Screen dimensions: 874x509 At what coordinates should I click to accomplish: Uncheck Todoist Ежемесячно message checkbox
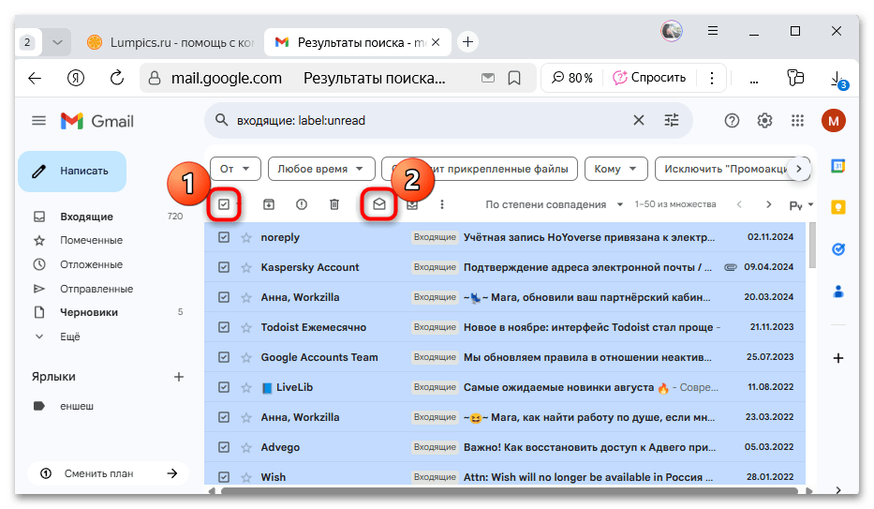(x=224, y=327)
